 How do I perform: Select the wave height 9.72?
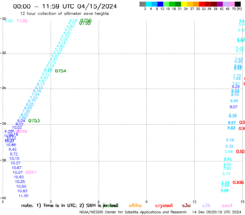pos(14,154)
